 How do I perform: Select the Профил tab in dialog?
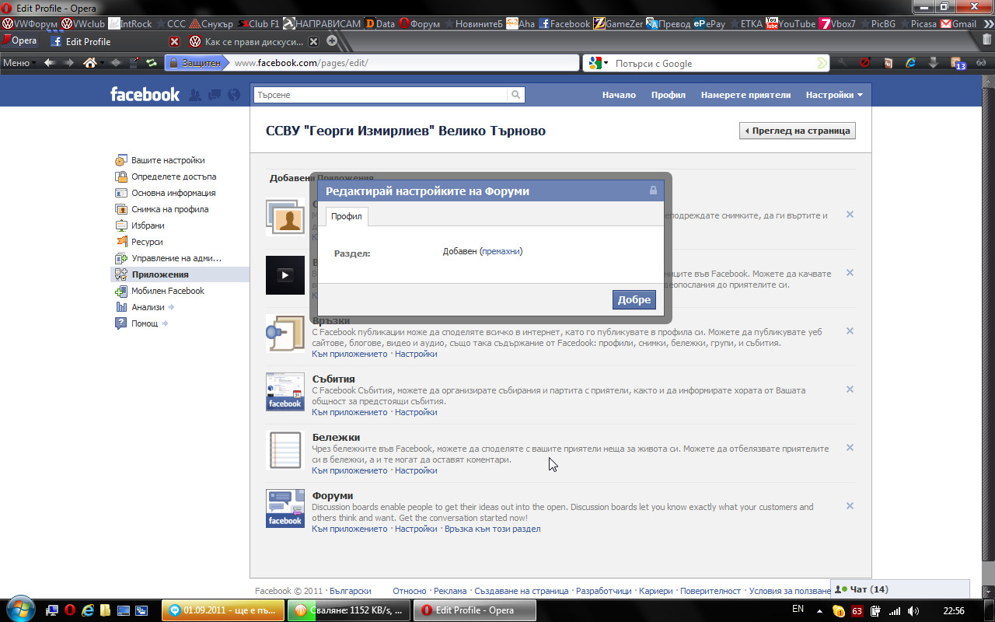coord(347,216)
